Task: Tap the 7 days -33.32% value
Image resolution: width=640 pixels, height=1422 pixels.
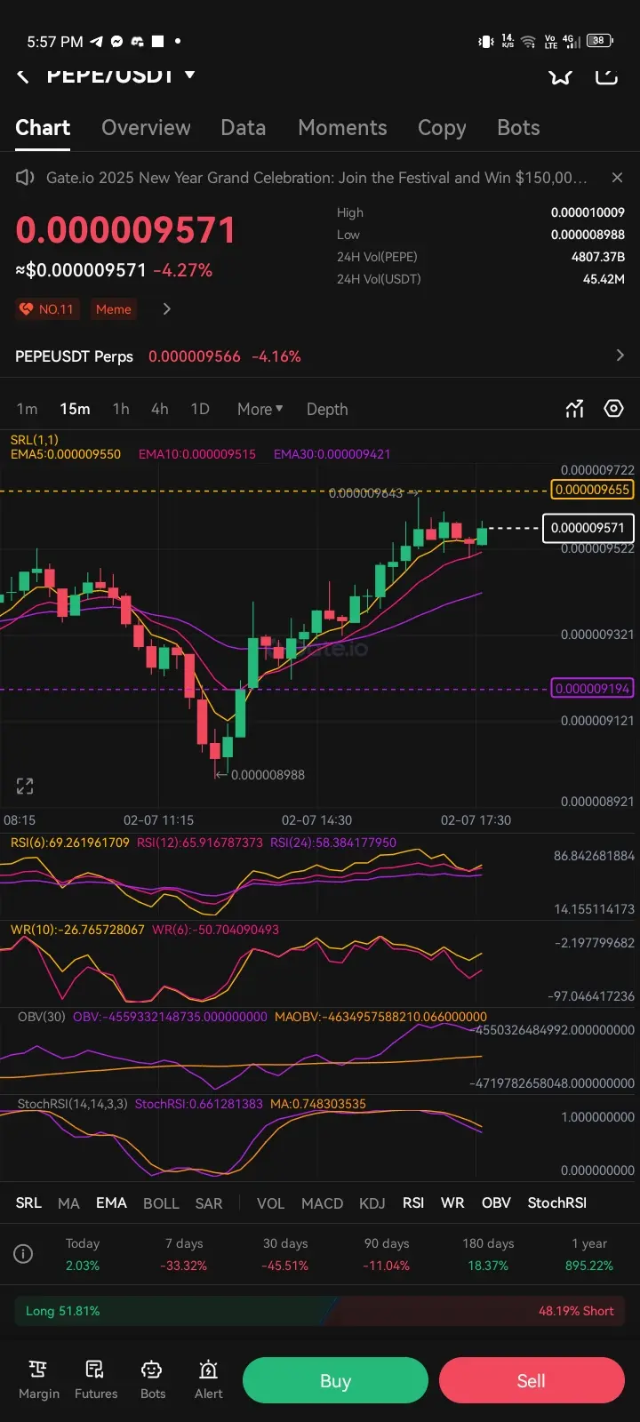Action: click(184, 1266)
